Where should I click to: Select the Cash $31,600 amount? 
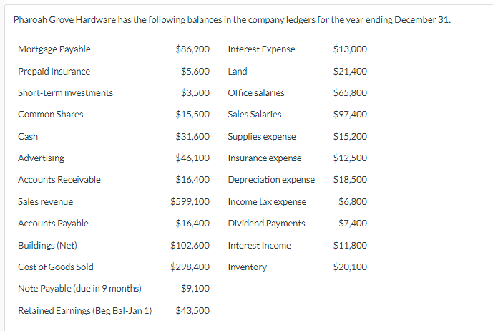(x=192, y=136)
